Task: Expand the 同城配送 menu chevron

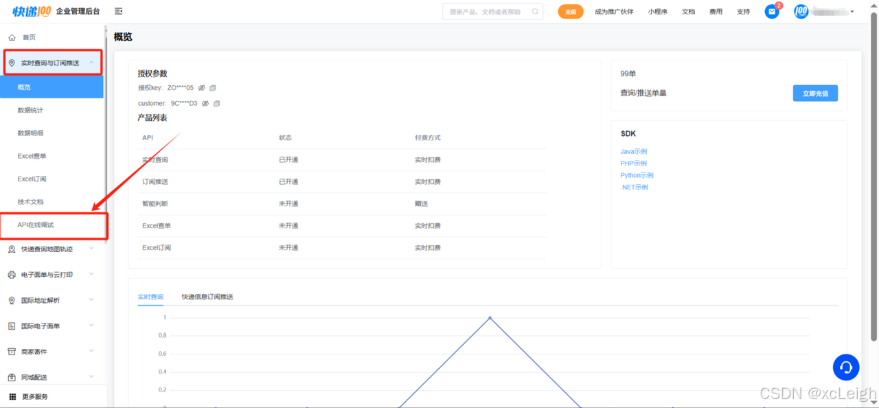Action: (x=92, y=376)
